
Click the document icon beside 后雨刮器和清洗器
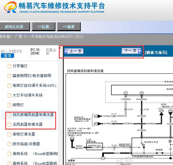tap(9, 125)
